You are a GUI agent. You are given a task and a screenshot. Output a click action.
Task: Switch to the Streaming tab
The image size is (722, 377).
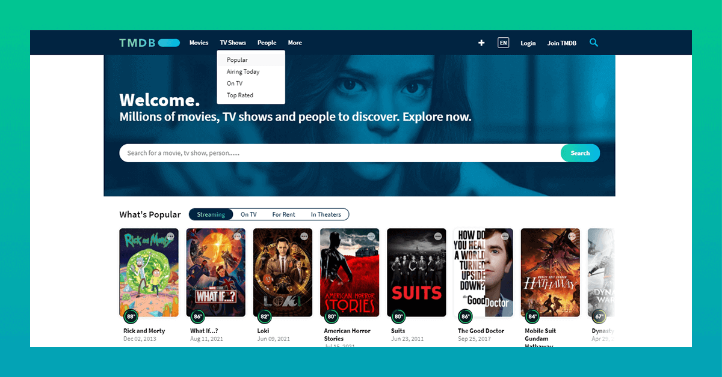[x=211, y=214]
